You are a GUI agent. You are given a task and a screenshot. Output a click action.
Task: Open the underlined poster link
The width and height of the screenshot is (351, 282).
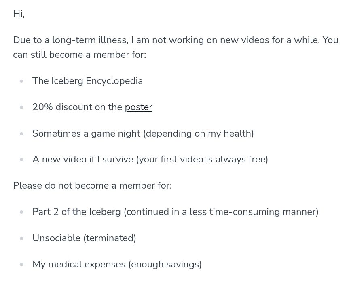[x=138, y=107]
